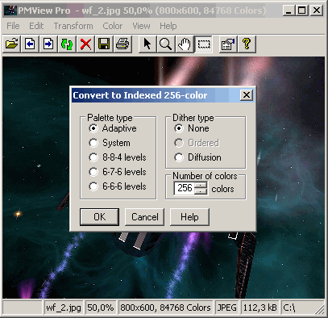328x318 pixels.
Task: Open the File menu
Action: tap(13, 26)
